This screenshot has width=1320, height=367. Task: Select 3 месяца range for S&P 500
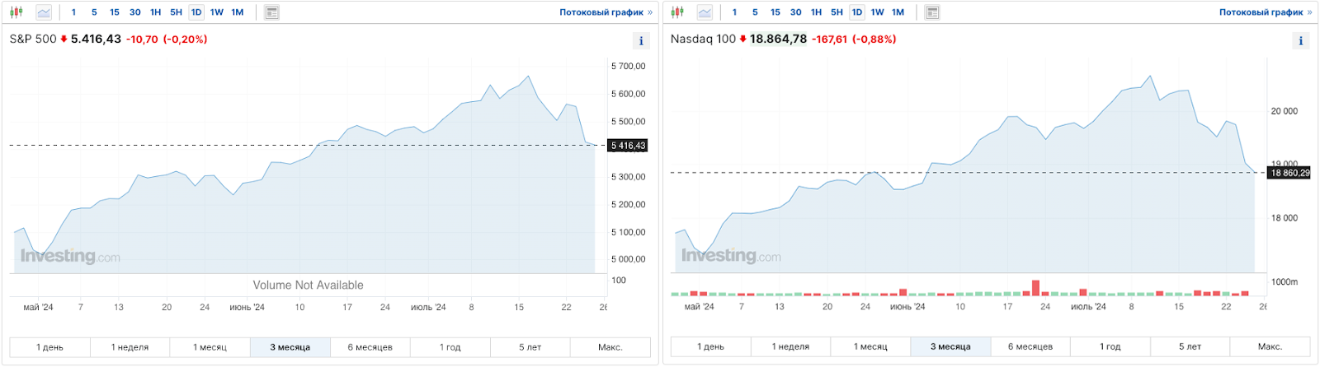[x=290, y=347]
